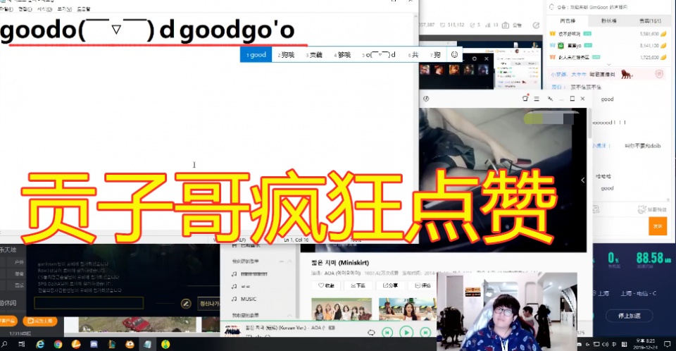This screenshot has height=351, width=676.
Task: Launch Google Chrome from the taskbar
Action: [58, 344]
